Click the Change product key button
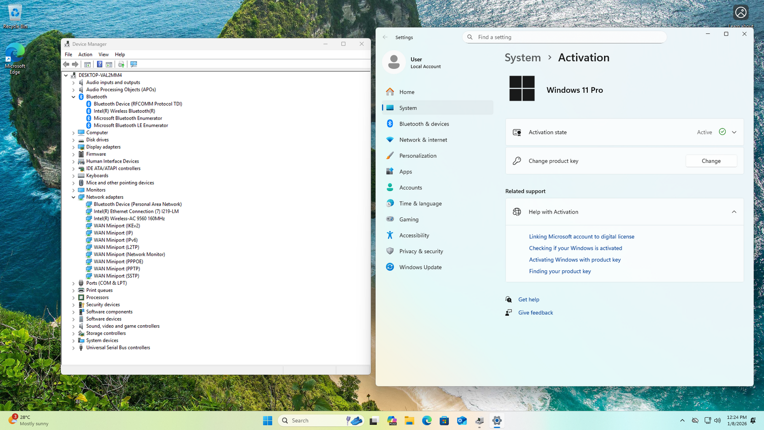764x430 pixels. (x=711, y=161)
